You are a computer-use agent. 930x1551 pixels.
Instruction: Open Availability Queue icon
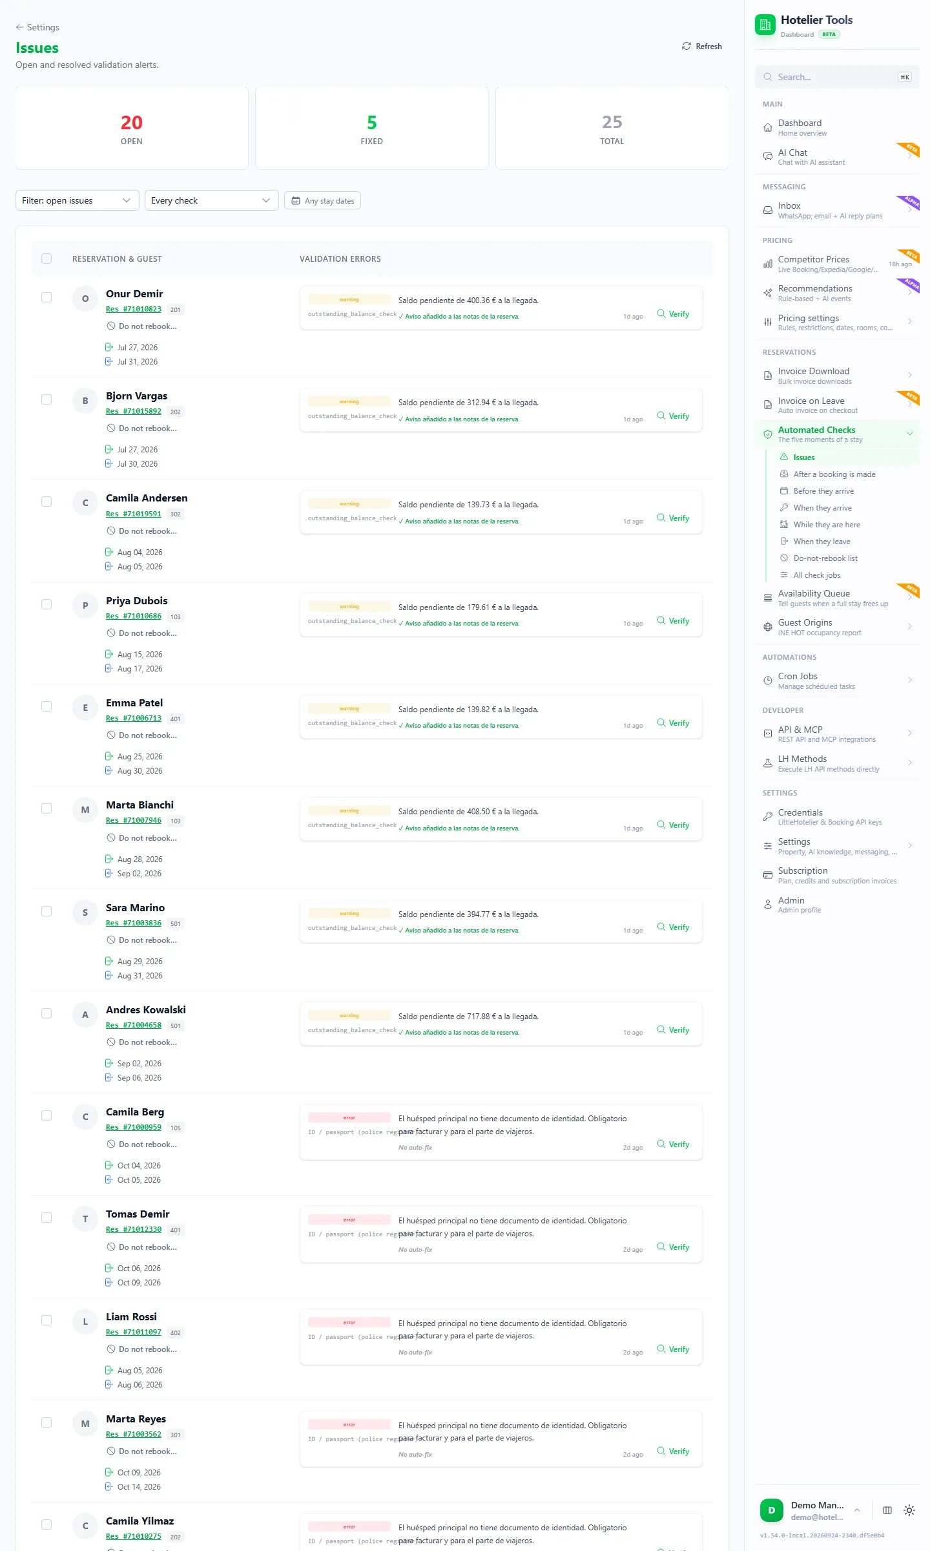pyautogui.click(x=768, y=598)
